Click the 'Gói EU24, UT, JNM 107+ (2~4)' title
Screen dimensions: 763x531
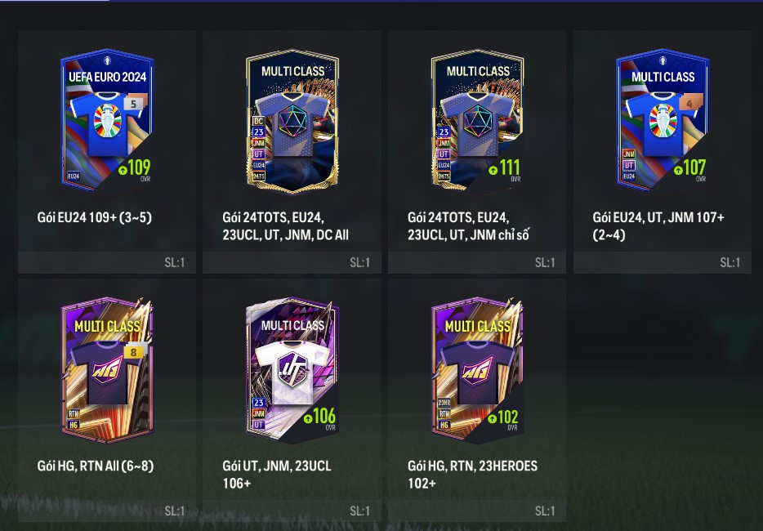(x=658, y=226)
